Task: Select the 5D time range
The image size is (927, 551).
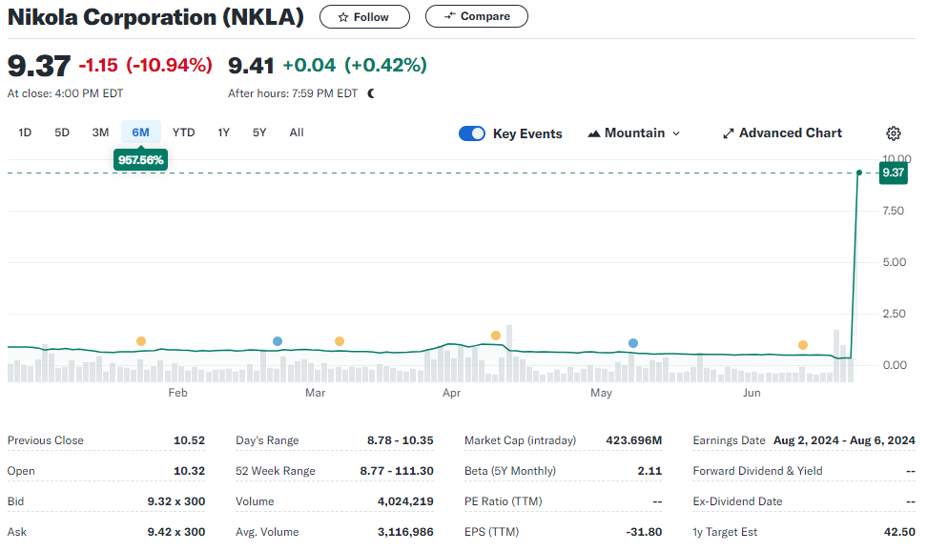Action: coord(62,133)
